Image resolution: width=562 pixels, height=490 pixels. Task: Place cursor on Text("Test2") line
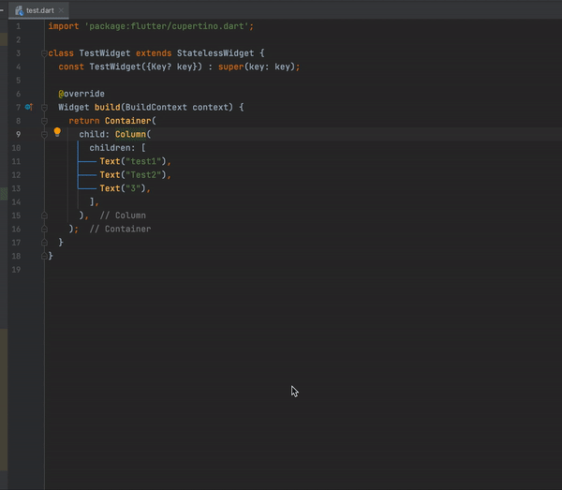135,175
